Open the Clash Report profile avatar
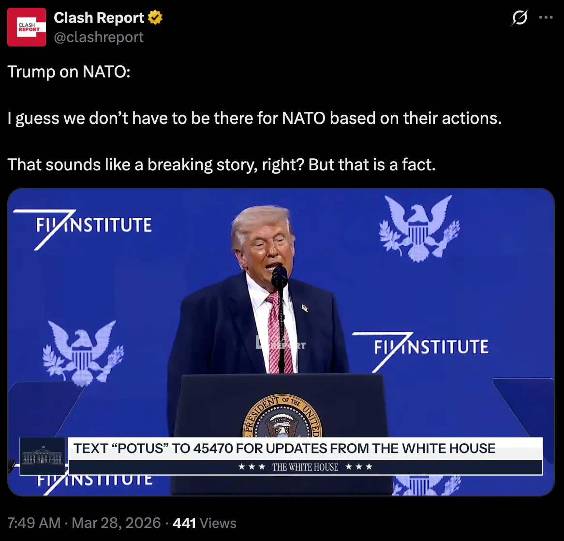Image resolution: width=564 pixels, height=541 pixels. (27, 27)
